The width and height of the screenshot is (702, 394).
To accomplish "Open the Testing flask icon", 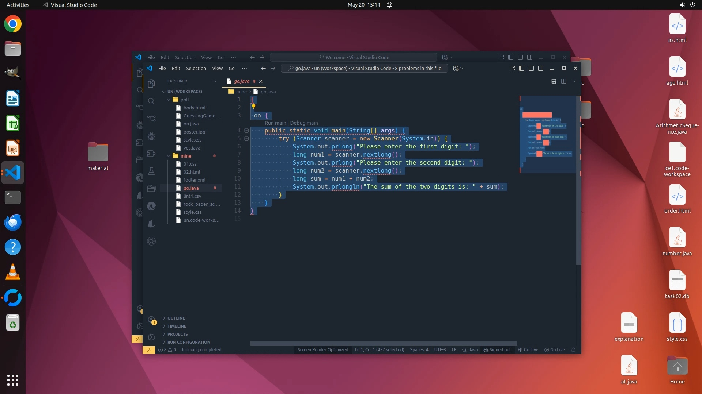I will 151,171.
